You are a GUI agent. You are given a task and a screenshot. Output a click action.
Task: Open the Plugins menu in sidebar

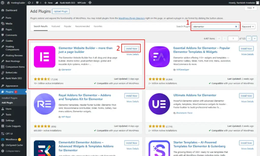(13, 92)
